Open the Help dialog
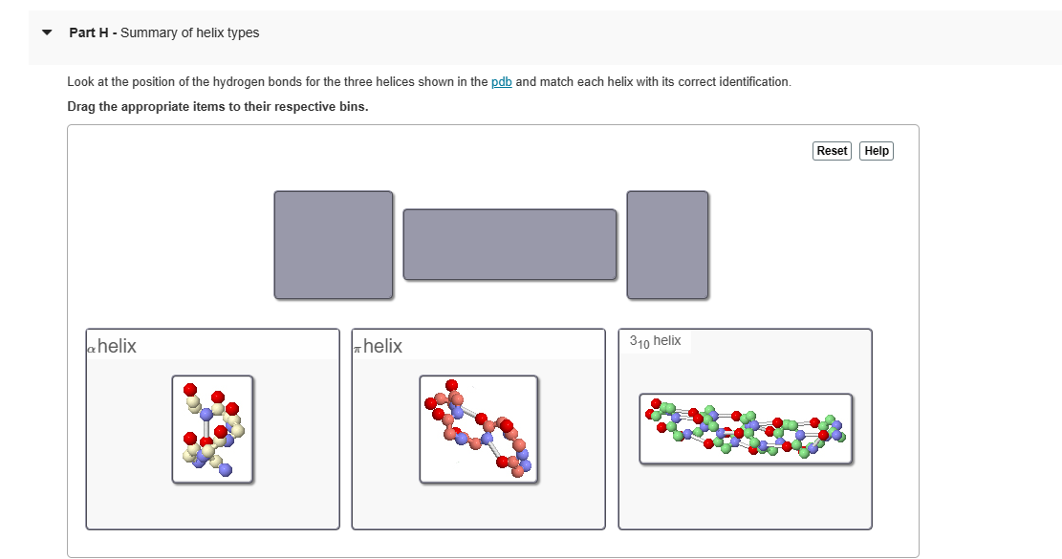Screen dimensions: 1062x559 pos(876,150)
